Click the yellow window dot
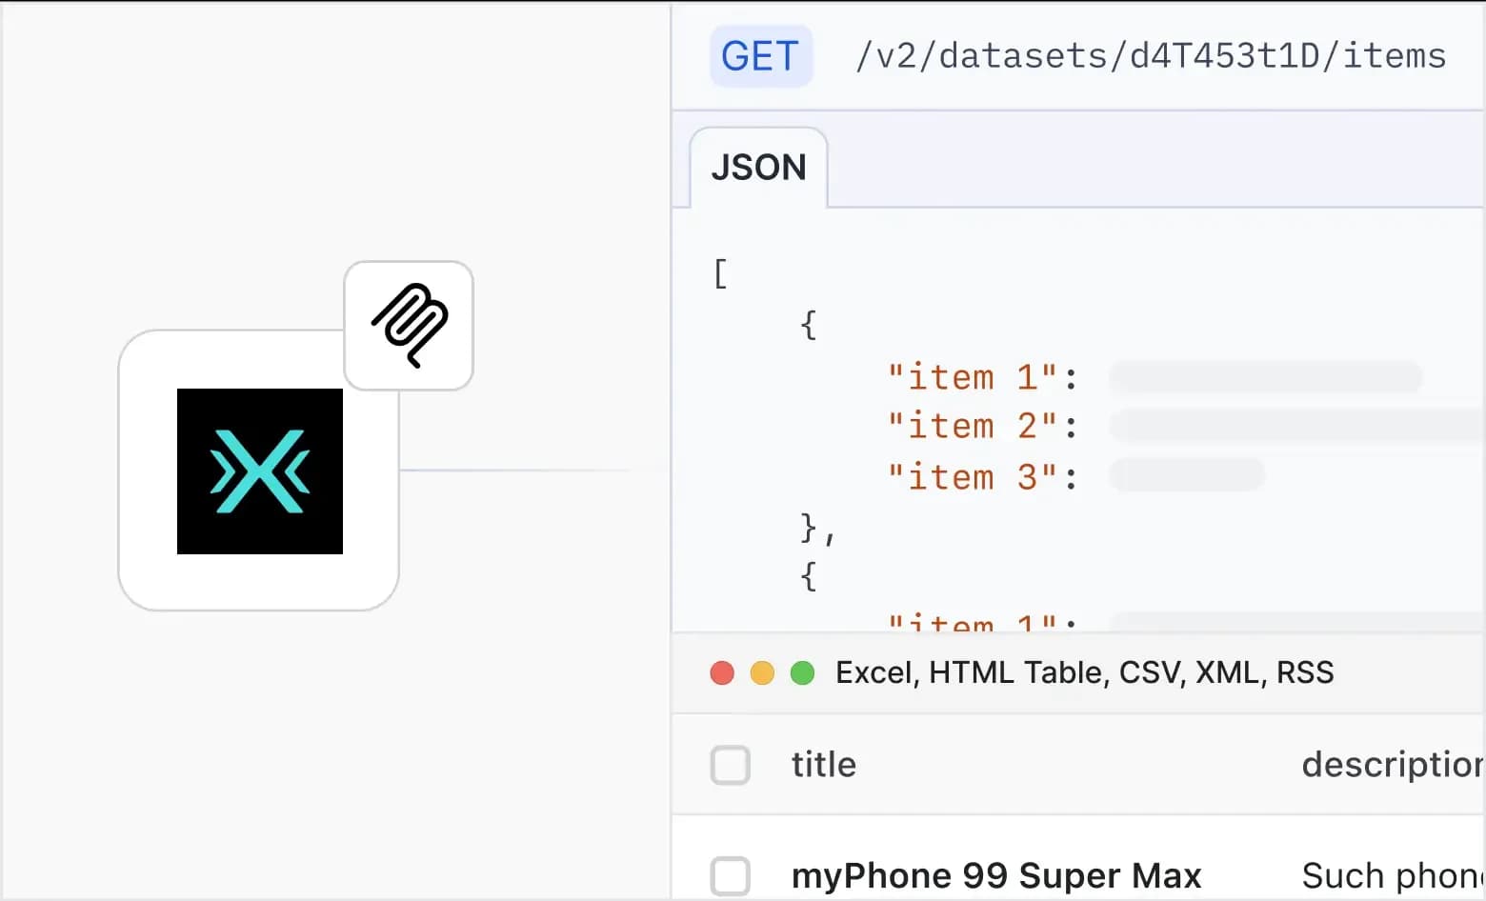 pos(762,673)
